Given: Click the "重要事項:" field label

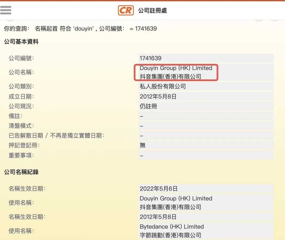Looking at the screenshot, I should [21, 155].
